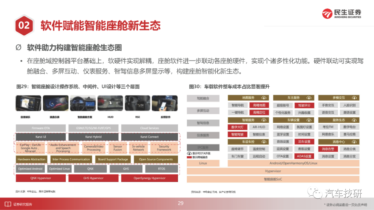Click the Kanzi Connect block

pyautogui.click(x=150, y=137)
